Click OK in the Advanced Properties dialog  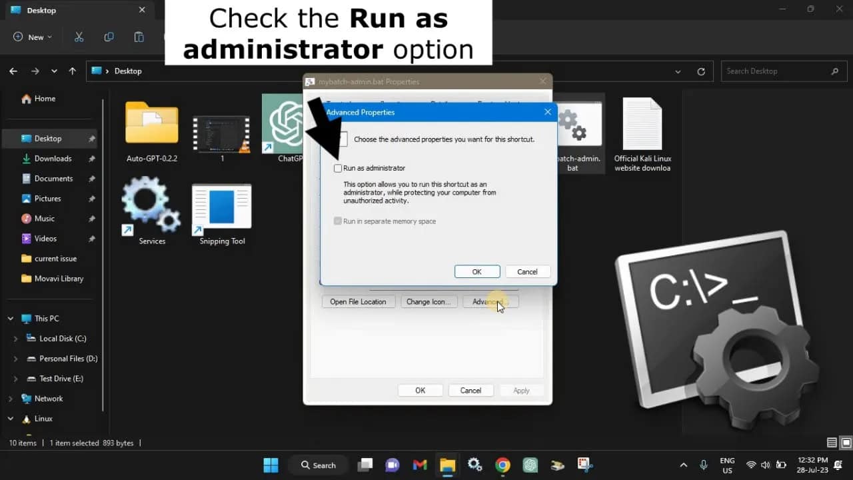pyautogui.click(x=476, y=271)
